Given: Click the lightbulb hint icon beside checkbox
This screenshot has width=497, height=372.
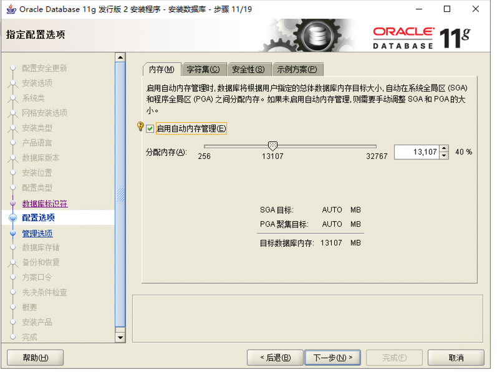Looking at the screenshot, I should pos(140,126).
